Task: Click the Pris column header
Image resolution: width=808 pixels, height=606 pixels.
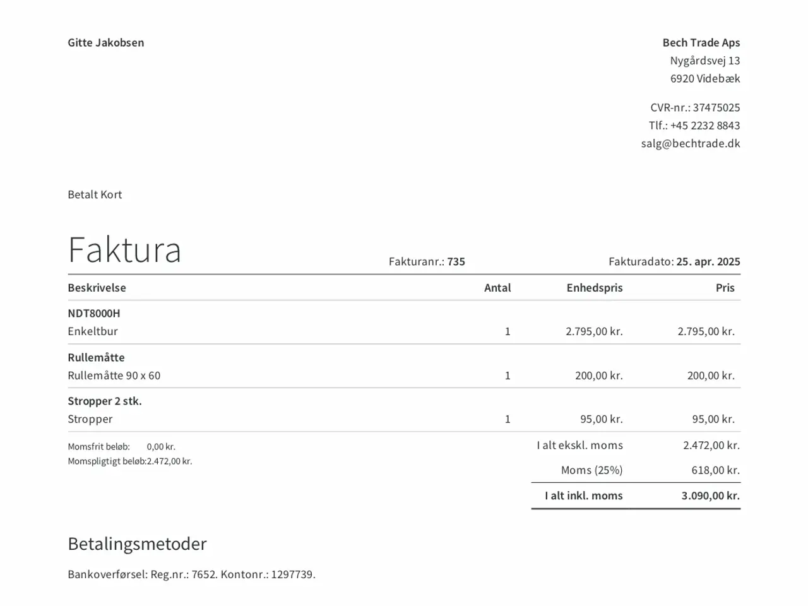Action: click(725, 288)
